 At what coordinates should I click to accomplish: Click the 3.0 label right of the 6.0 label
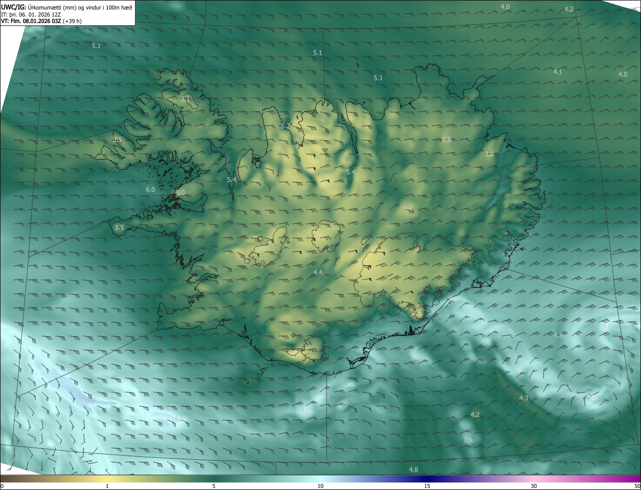pyautogui.click(x=181, y=193)
